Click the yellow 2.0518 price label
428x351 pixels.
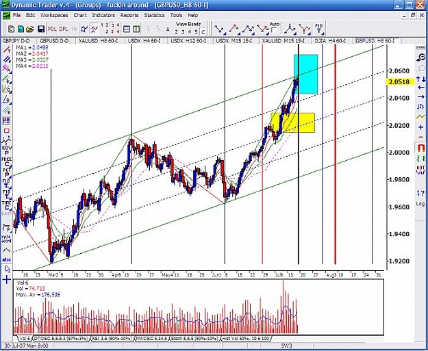coord(400,81)
